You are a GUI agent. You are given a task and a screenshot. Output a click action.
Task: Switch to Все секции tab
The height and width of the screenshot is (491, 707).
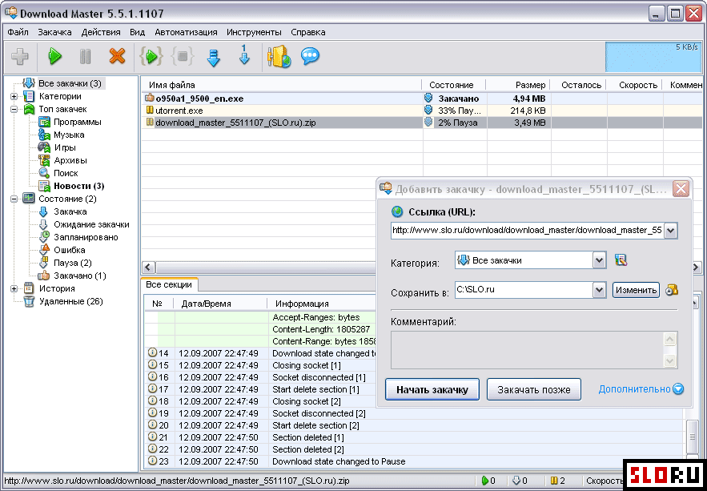pyautogui.click(x=169, y=285)
